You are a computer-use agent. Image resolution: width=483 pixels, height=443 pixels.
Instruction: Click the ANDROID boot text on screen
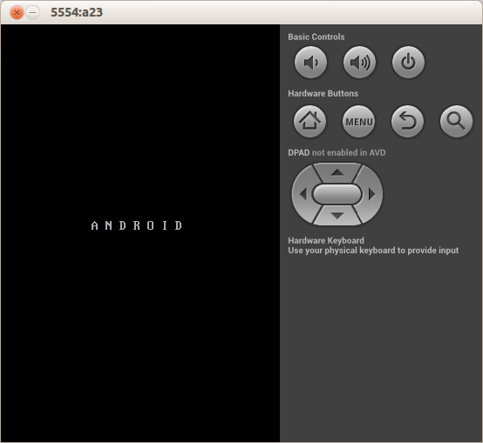click(137, 225)
